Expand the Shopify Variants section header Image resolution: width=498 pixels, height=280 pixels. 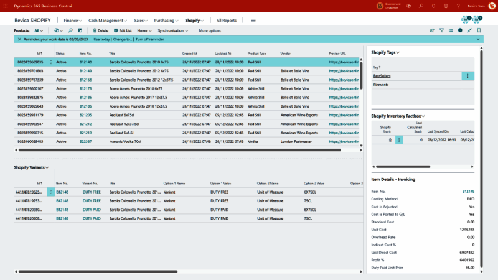31,167
